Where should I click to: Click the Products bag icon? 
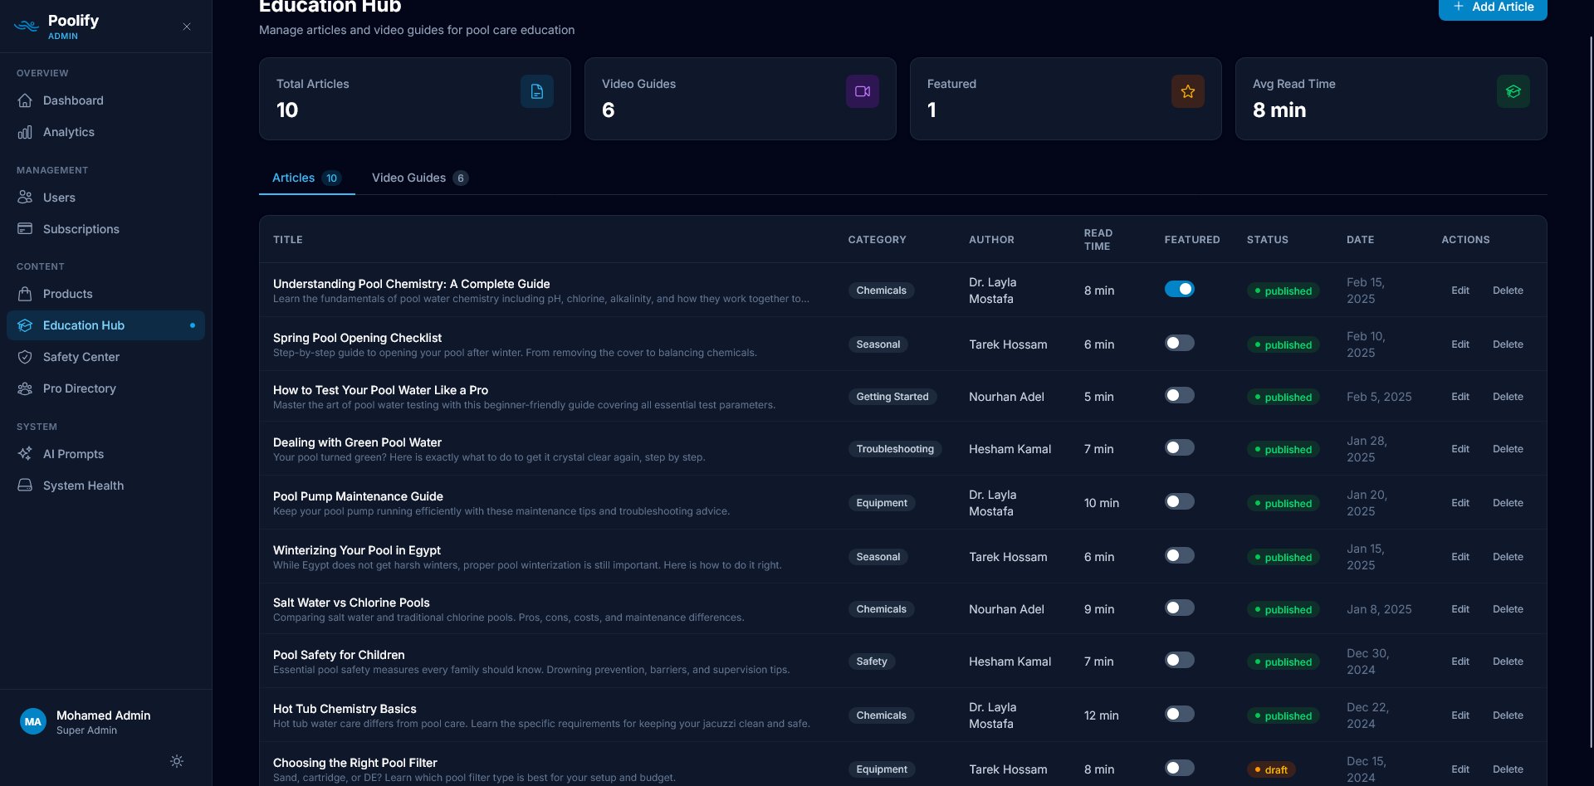click(25, 294)
